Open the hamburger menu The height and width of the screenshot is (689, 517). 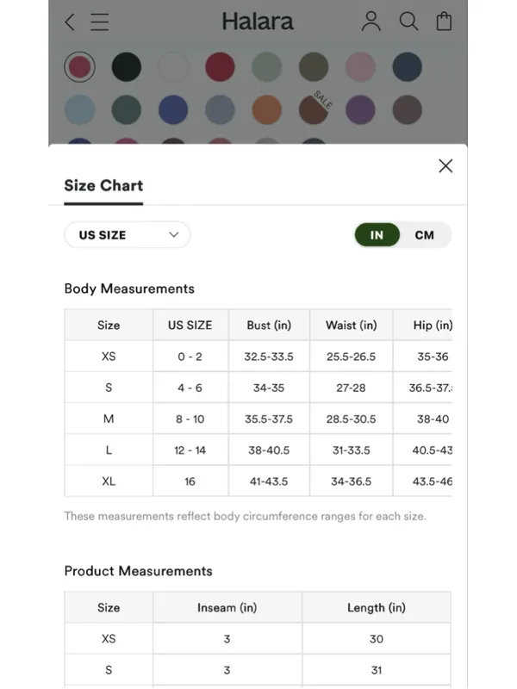coord(100,22)
